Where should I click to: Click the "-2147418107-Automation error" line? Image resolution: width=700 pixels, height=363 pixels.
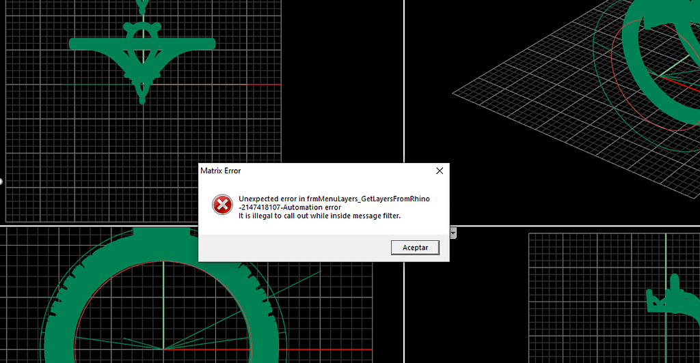coord(290,207)
